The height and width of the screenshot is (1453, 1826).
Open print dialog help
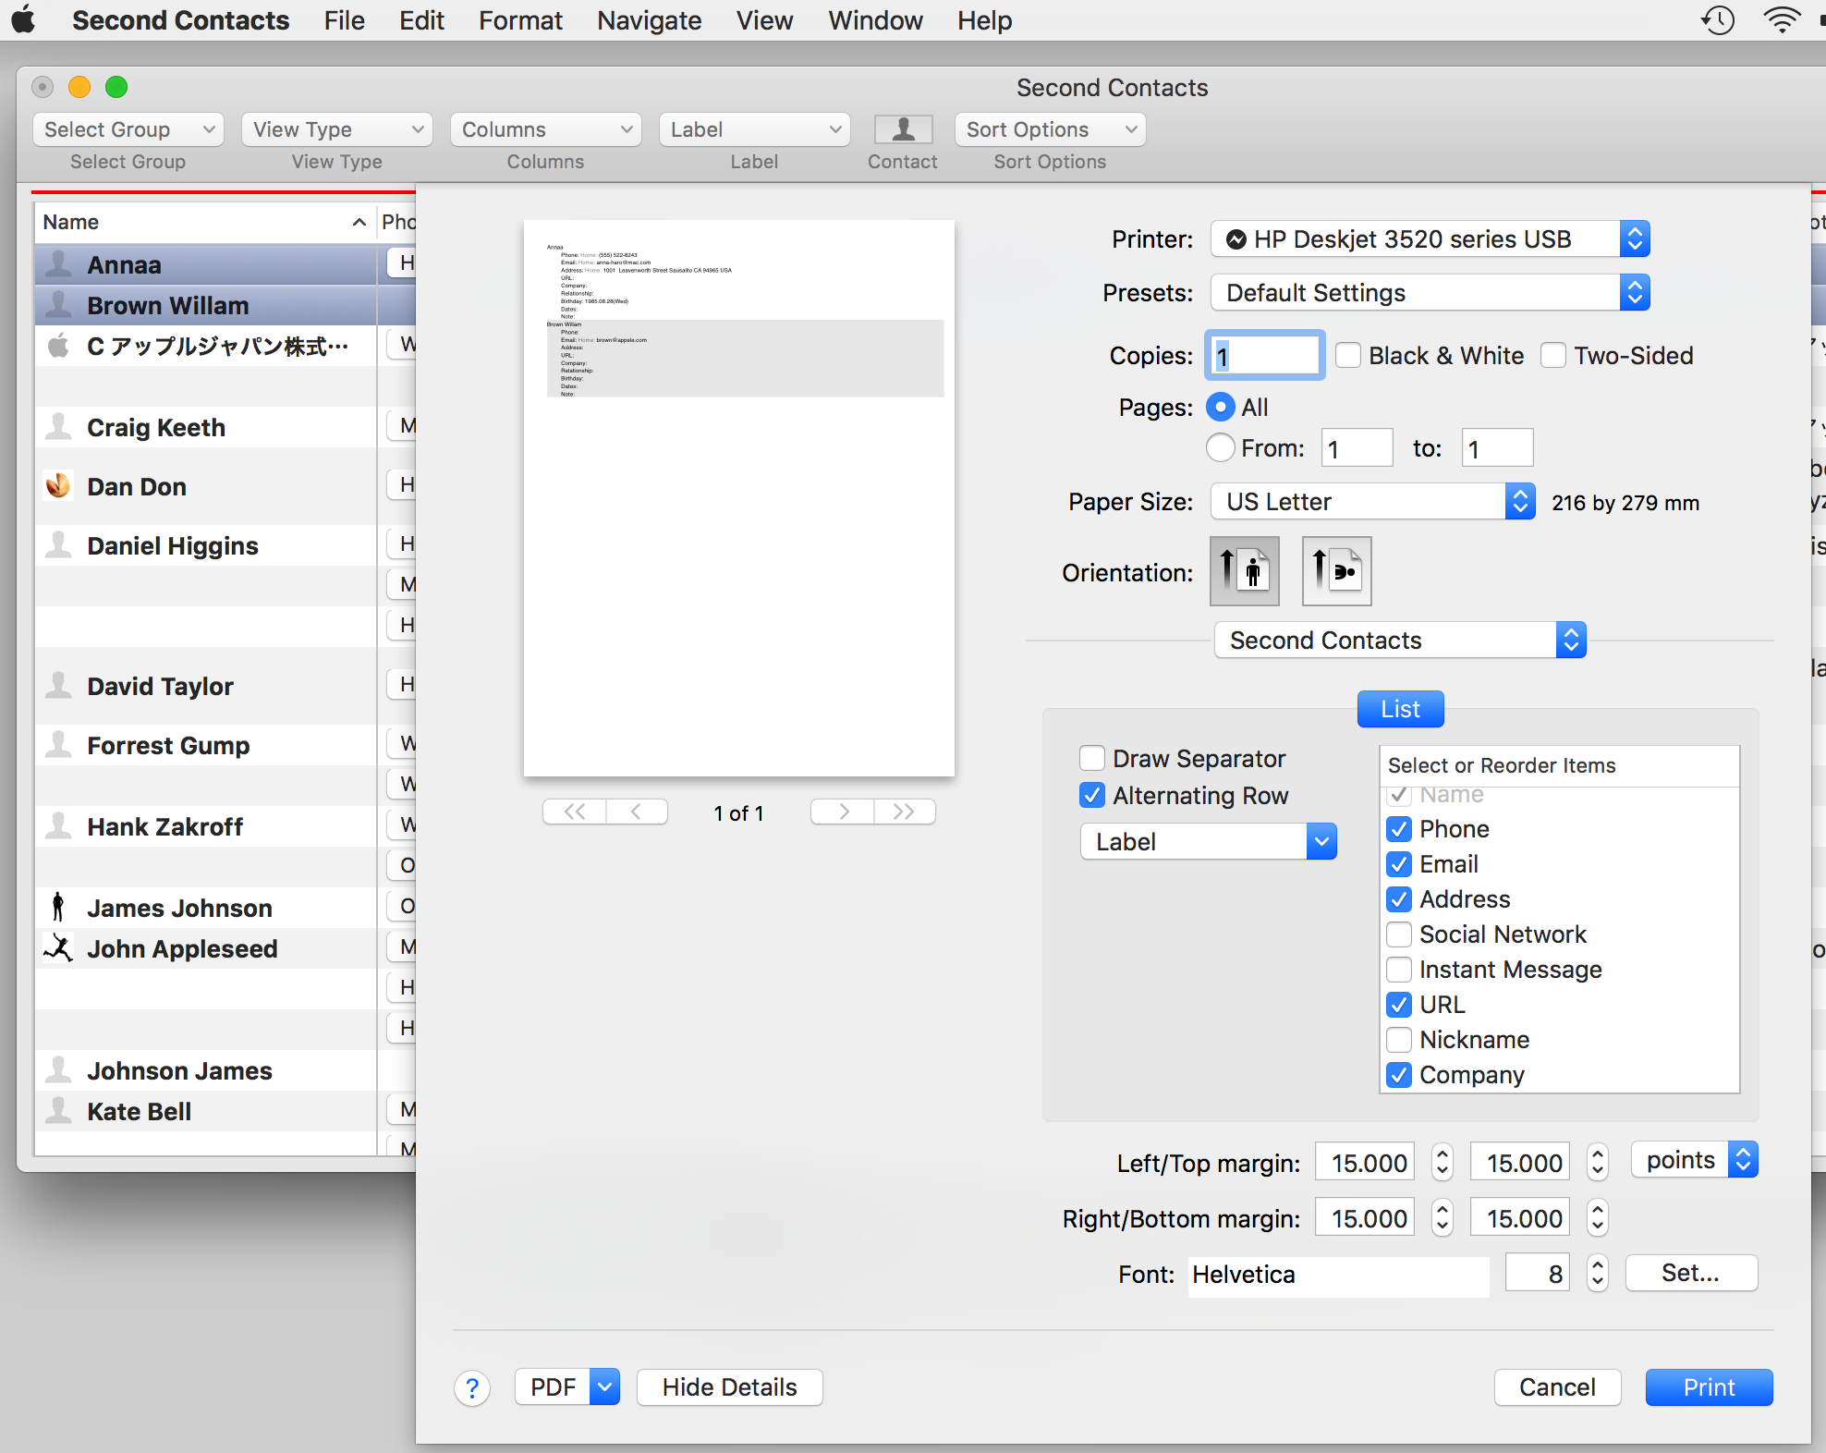coord(472,1387)
